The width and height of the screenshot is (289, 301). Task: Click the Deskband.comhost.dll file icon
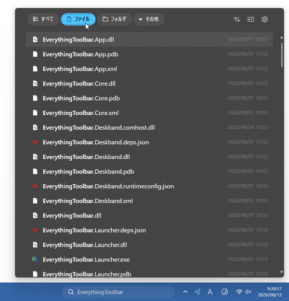click(x=35, y=127)
